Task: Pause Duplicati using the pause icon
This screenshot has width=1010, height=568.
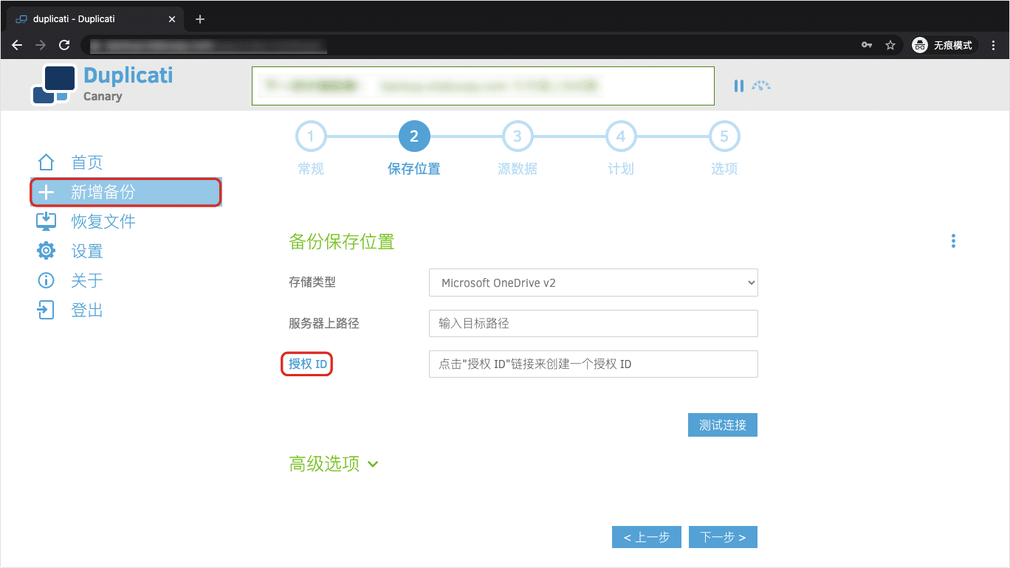Action: tap(739, 86)
